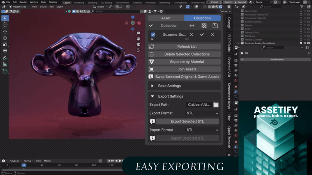
Task: Select the Select Box tool in left toolbar
Action: (x=5, y=18)
